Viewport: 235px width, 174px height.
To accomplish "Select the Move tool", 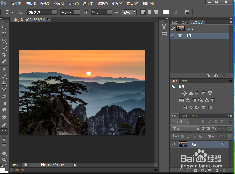I will (4, 27).
